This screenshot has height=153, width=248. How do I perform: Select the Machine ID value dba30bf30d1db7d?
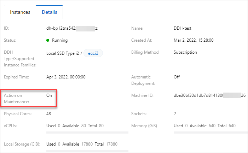pyautogui.click(x=209, y=95)
